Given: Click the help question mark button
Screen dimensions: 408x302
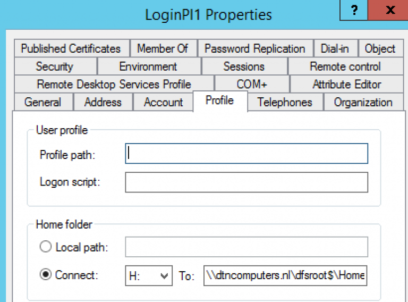Looking at the screenshot, I should (354, 10).
